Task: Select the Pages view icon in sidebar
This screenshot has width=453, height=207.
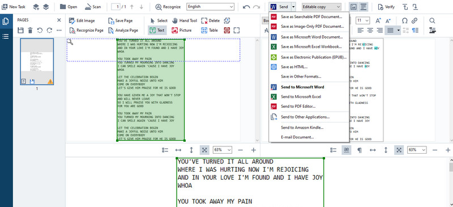Action: [x=6, y=22]
